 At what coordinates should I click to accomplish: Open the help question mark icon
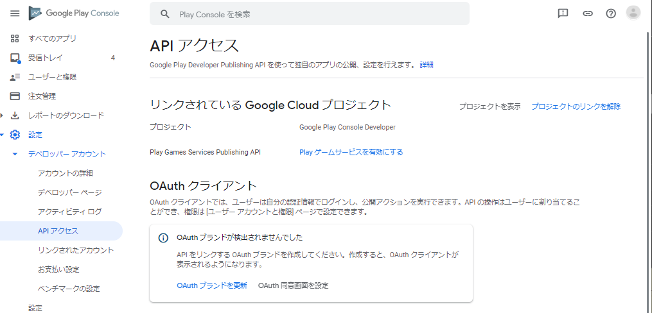click(x=611, y=13)
